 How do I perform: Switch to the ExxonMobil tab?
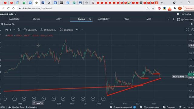[x=14, y=19]
